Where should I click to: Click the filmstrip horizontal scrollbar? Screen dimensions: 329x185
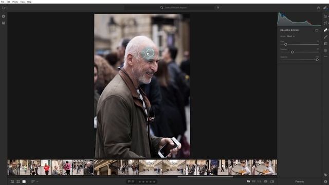(x=205, y=177)
